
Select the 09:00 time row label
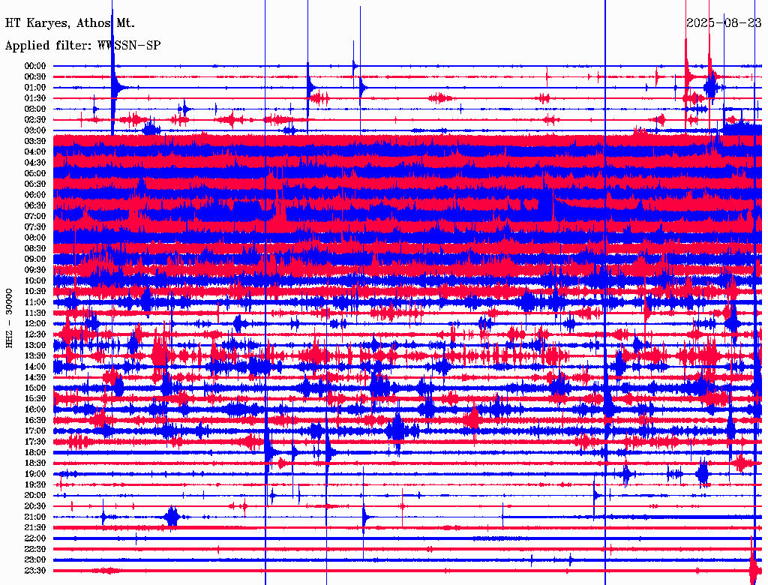click(x=35, y=259)
